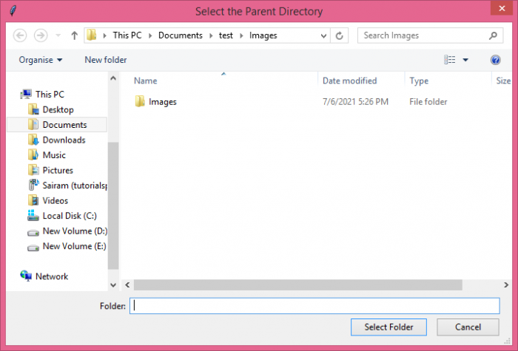Refresh the Images folder view
The width and height of the screenshot is (518, 351).
339,35
